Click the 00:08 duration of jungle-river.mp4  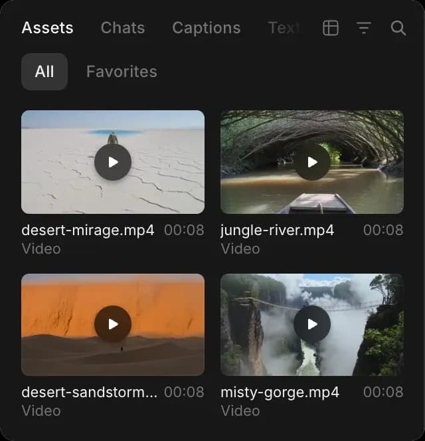point(383,230)
